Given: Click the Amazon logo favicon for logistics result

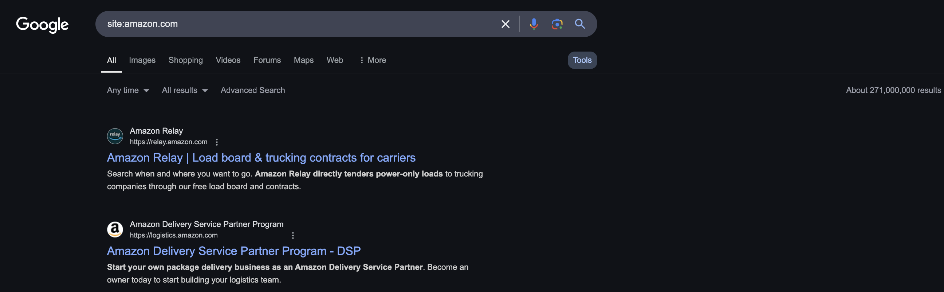Looking at the screenshot, I should 115,230.
